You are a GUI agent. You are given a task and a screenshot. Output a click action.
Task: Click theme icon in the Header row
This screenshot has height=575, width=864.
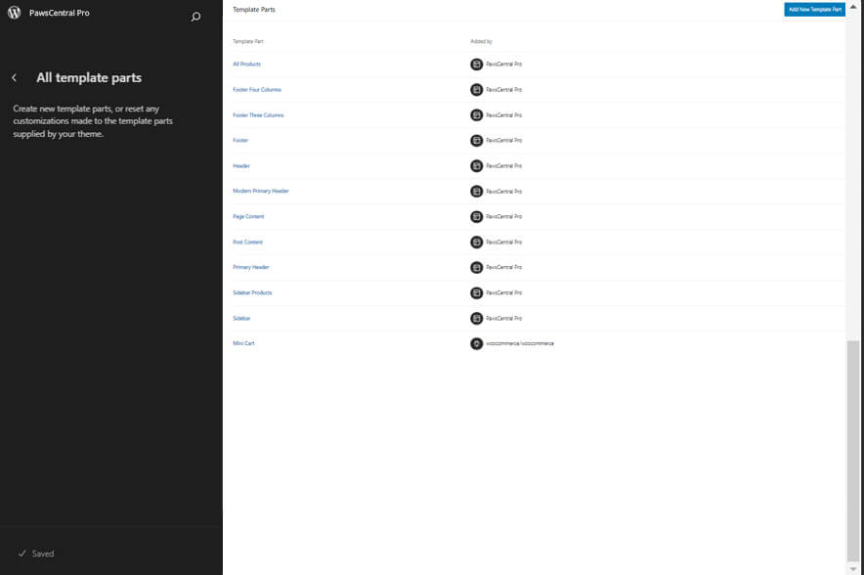pyautogui.click(x=477, y=166)
